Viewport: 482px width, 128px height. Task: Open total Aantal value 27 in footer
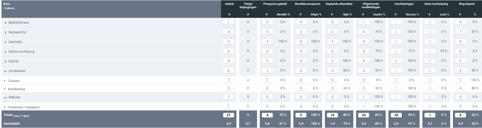pyautogui.click(x=229, y=115)
